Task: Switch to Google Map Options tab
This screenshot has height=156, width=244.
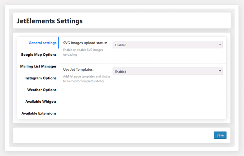Action: (39, 54)
